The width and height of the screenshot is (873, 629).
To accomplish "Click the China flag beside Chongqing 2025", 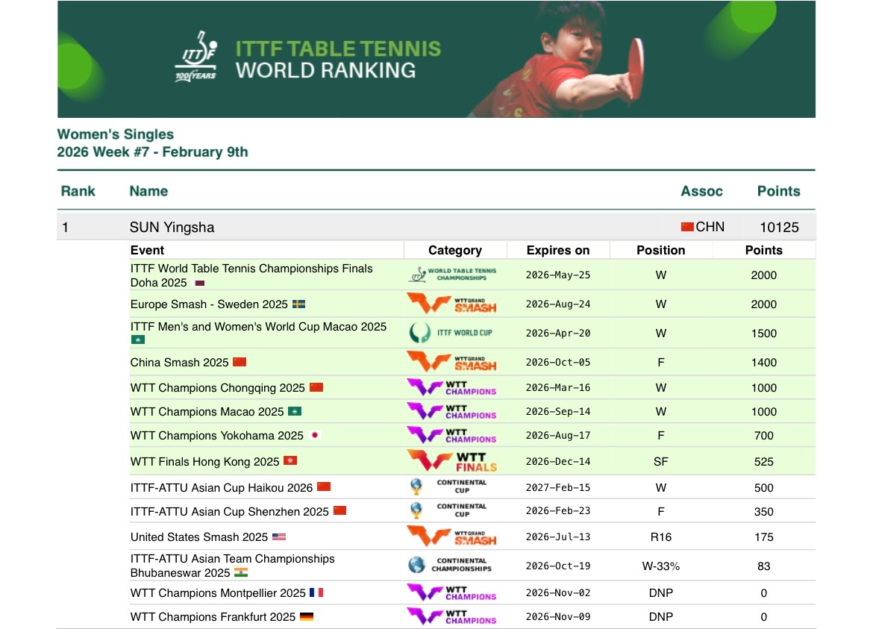I will coord(316,387).
